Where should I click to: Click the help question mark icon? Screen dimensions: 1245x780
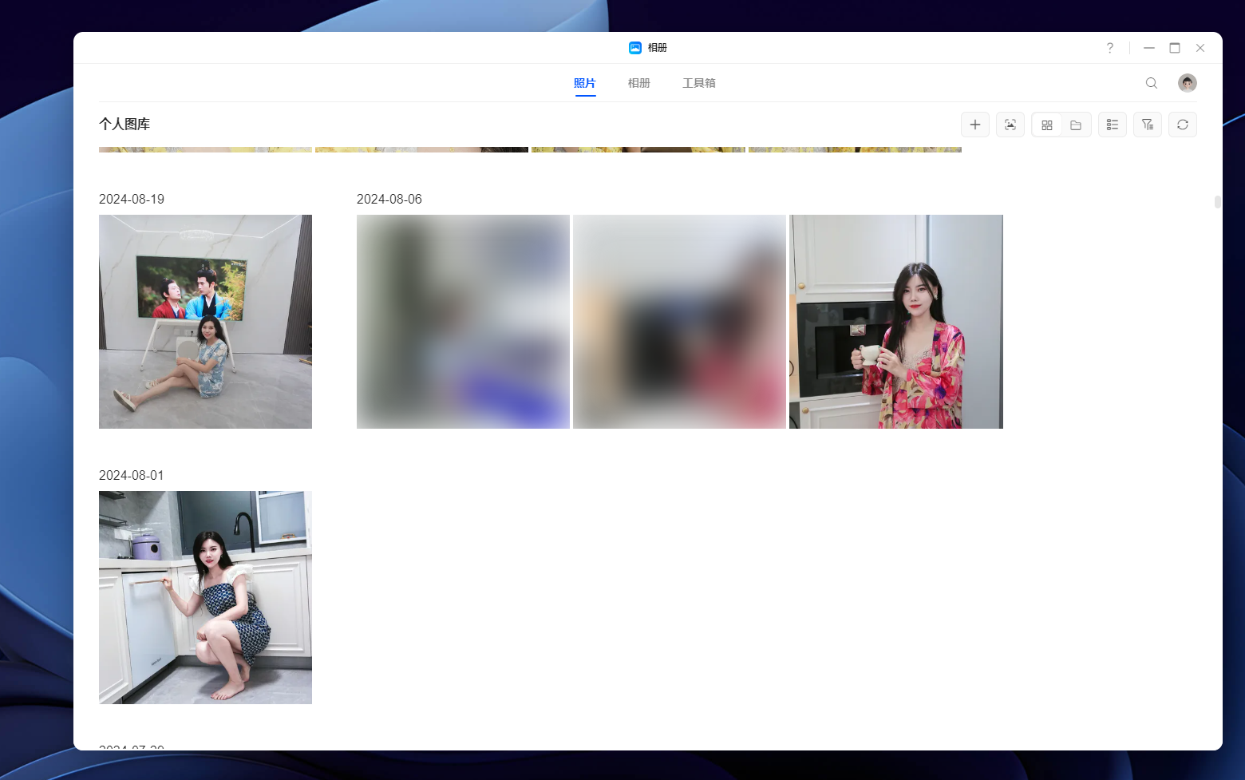tap(1109, 48)
